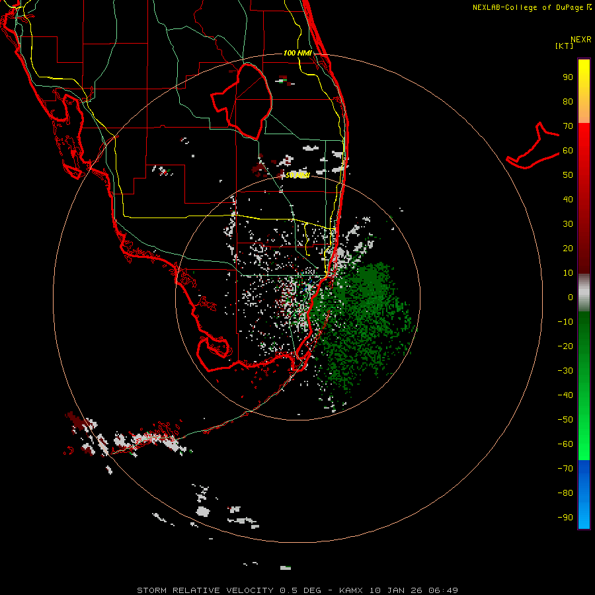Click the -50 value on velocity scale
Viewport: 595px width, 595px height.
(x=565, y=420)
